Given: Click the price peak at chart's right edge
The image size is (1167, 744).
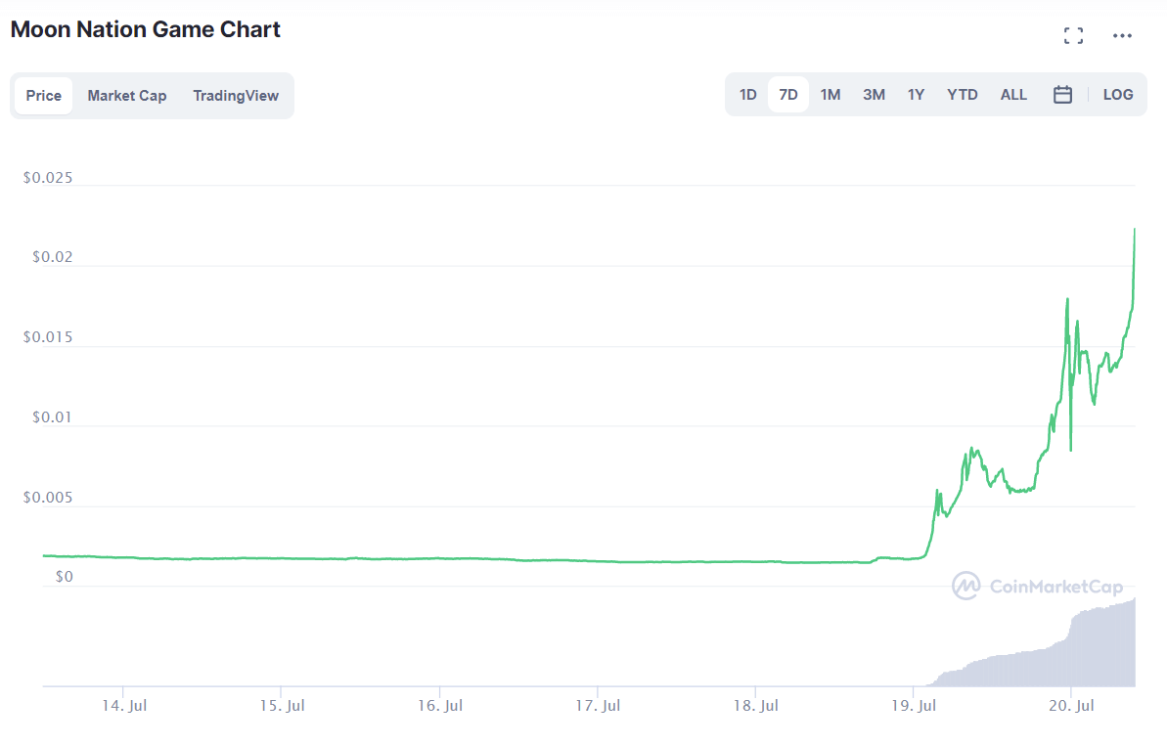Looking at the screenshot, I should 1134,231.
